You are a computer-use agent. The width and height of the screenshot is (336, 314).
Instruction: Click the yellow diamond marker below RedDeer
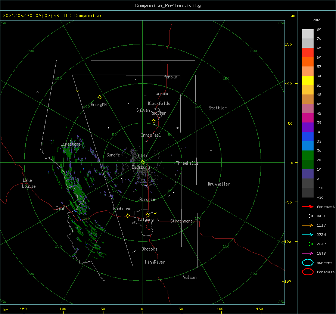click(x=153, y=121)
